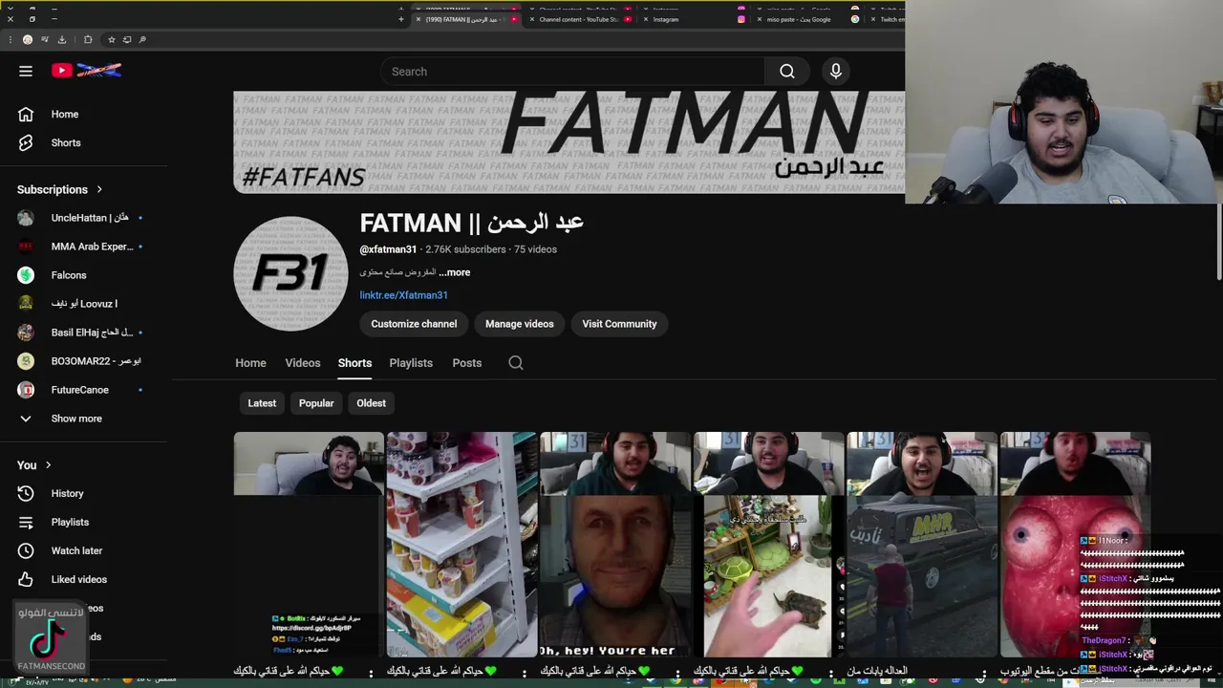Image resolution: width=1223 pixels, height=688 pixels.
Task: Open BO3OMAR22 subscription channel
Action: point(86,361)
